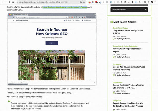This screenshot has height=111, width=158.
Task: Open comments icon for Daily Search Forum Recap
Action: click(113, 39)
